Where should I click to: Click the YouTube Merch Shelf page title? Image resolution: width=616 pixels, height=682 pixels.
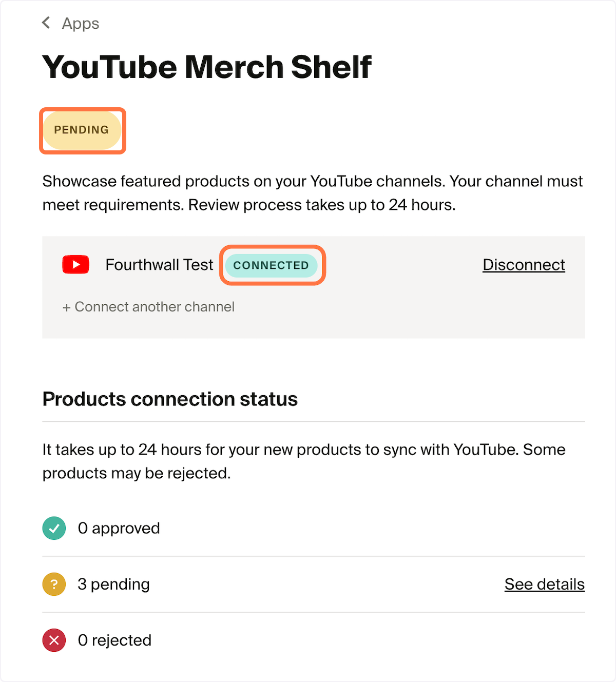pos(207,67)
